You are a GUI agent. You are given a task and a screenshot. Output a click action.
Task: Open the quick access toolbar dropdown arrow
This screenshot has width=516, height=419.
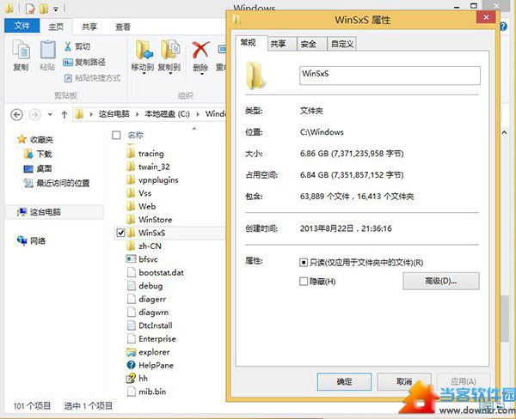click(56, 9)
